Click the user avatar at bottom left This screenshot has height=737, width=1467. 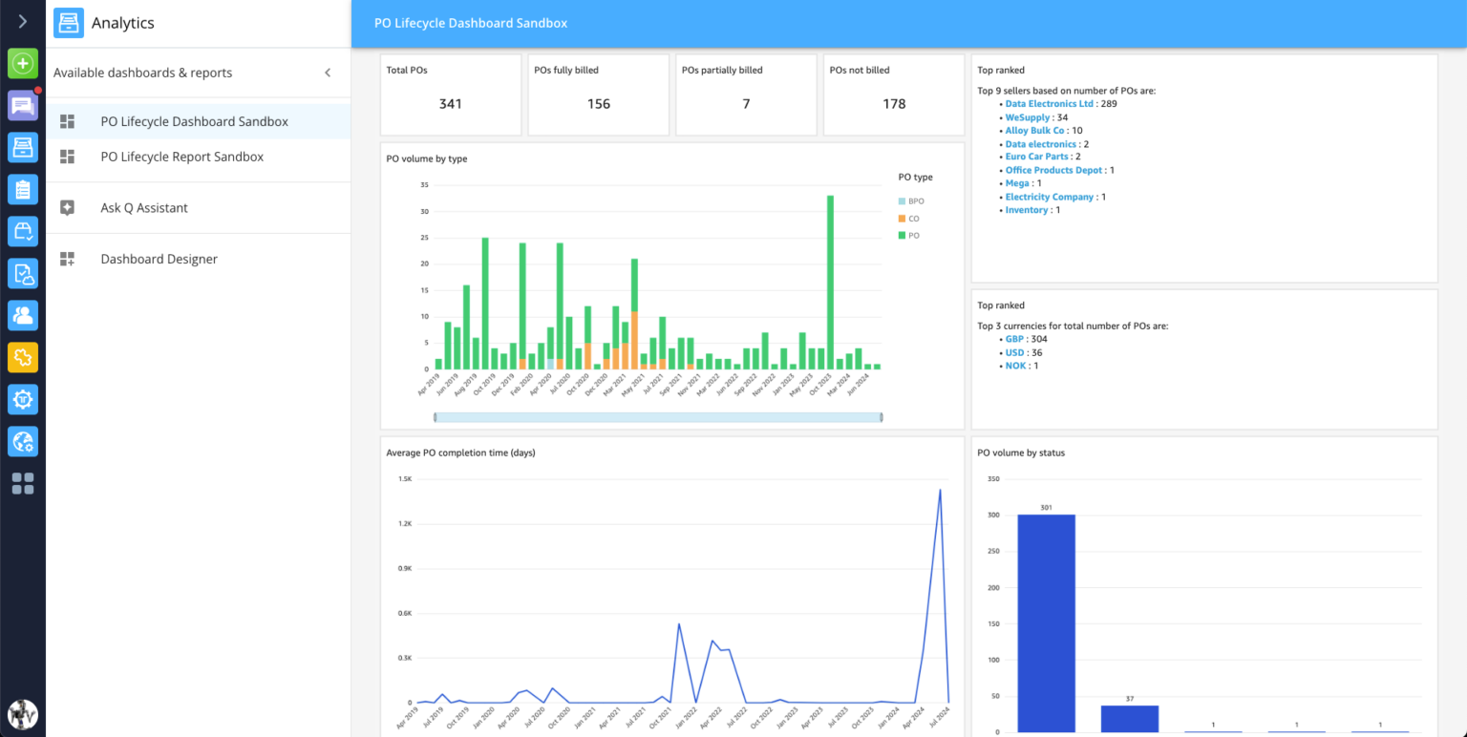point(23,714)
